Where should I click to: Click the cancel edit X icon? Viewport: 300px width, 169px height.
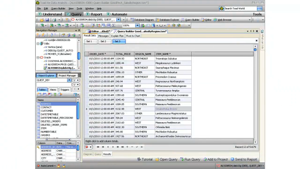tap(142, 147)
